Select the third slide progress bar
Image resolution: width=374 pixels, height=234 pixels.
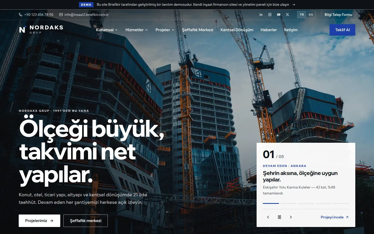pyautogui.click(x=306, y=203)
